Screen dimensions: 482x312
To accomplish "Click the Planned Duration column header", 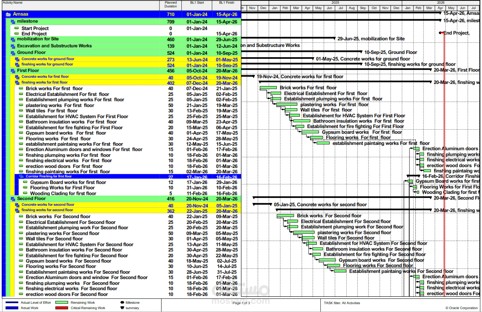I will pyautogui.click(x=171, y=5).
